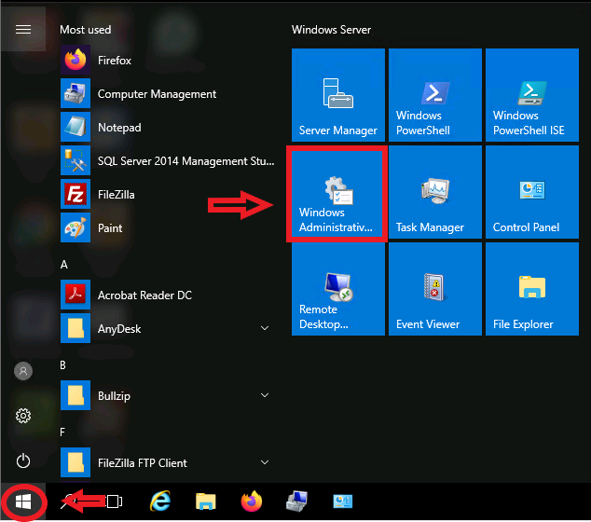This screenshot has height=522, width=591.
Task: Click the Windows Server group title
Action: pyautogui.click(x=331, y=30)
